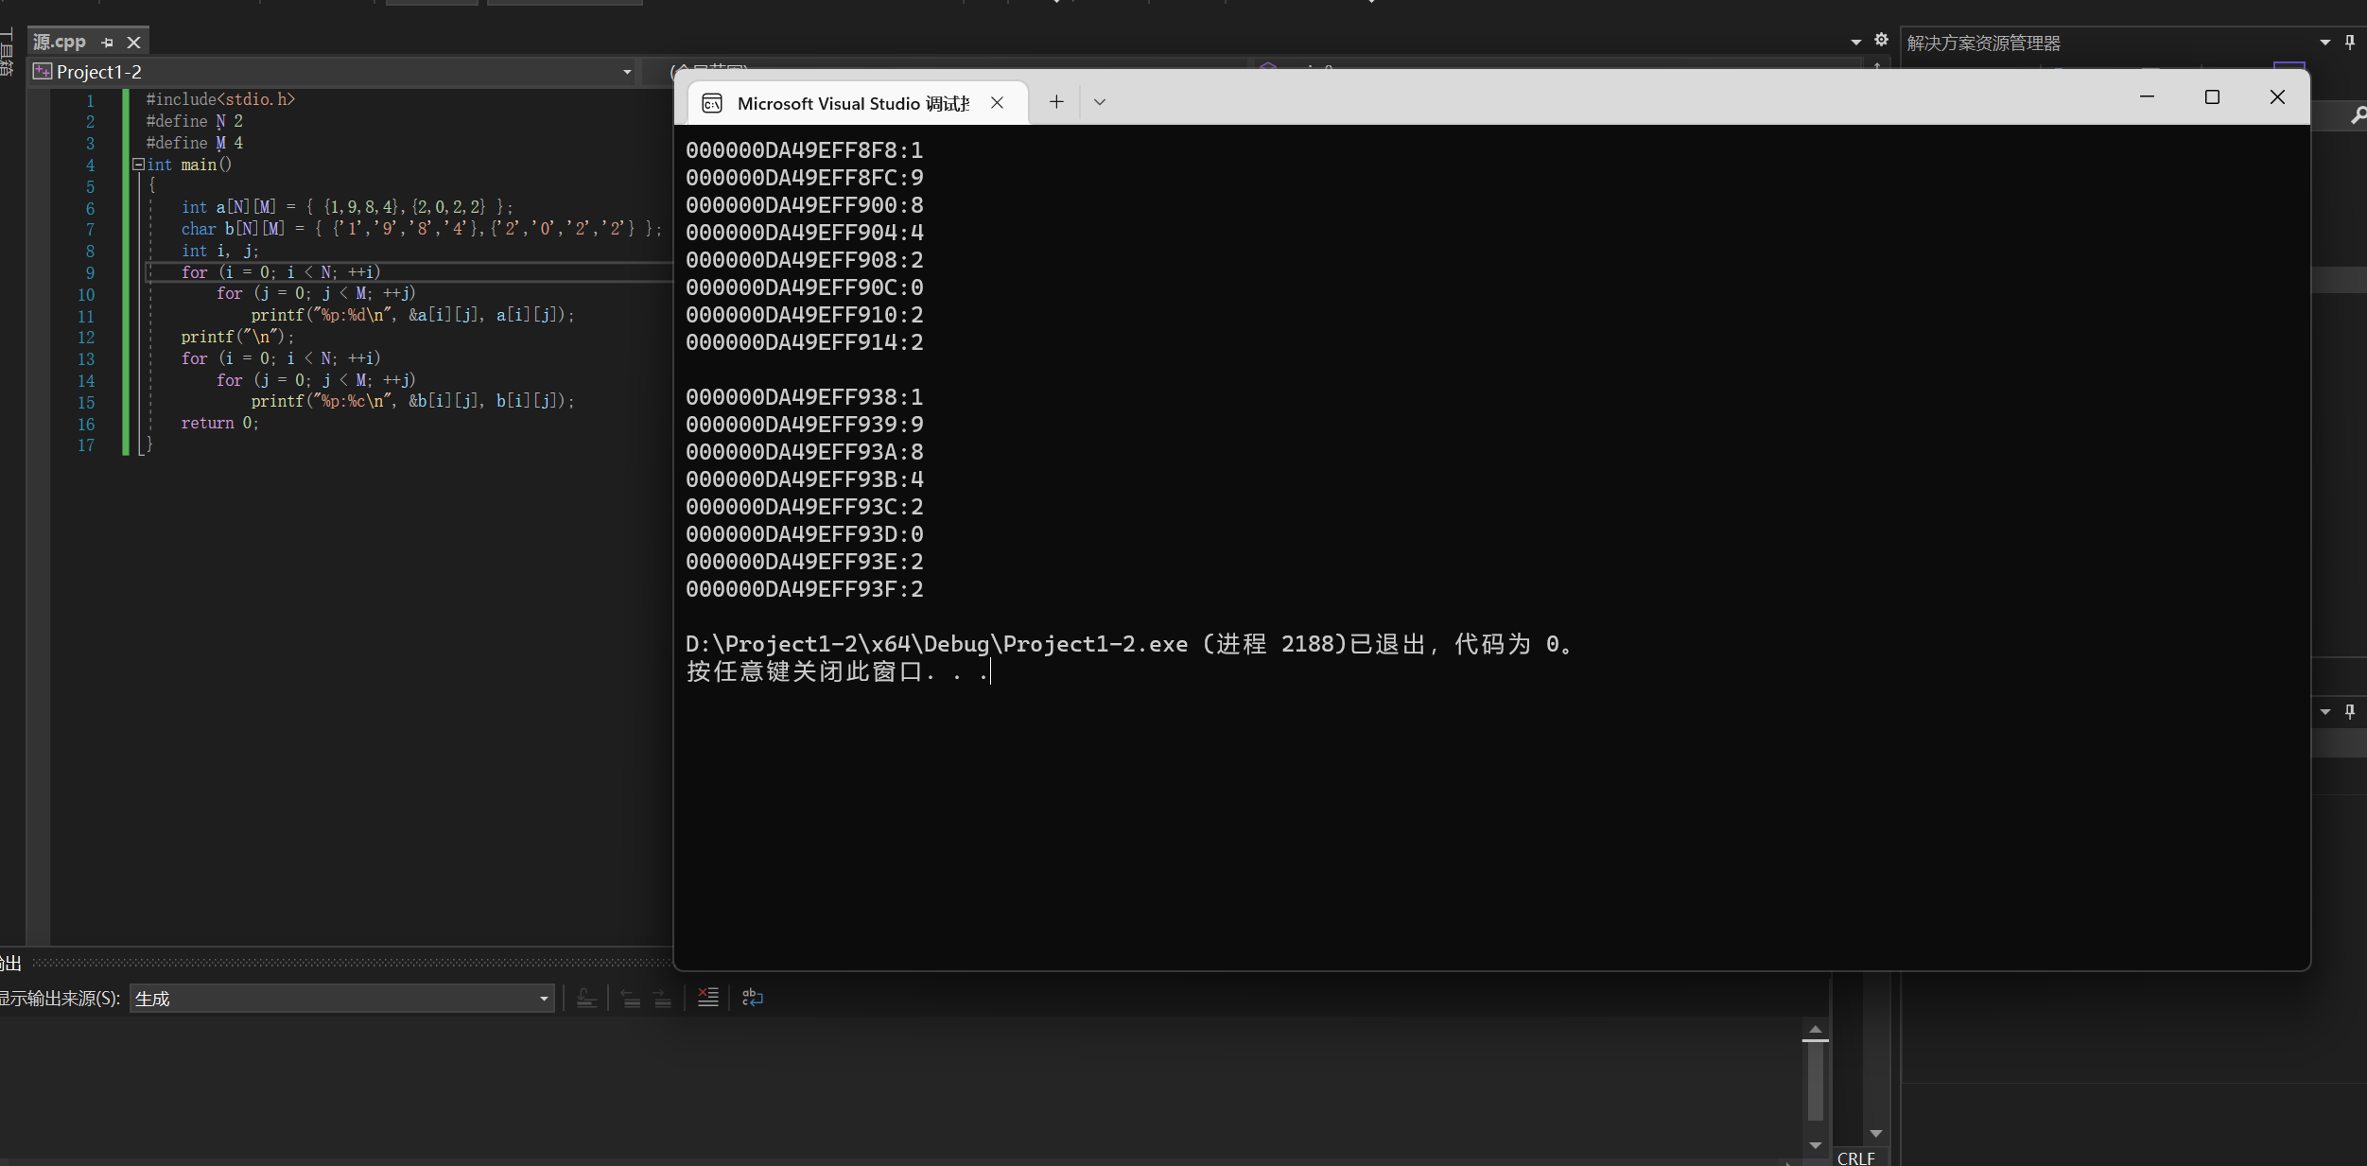Click the search icon in Solution Explorer
This screenshot has width=2367, height=1166.
click(2358, 115)
